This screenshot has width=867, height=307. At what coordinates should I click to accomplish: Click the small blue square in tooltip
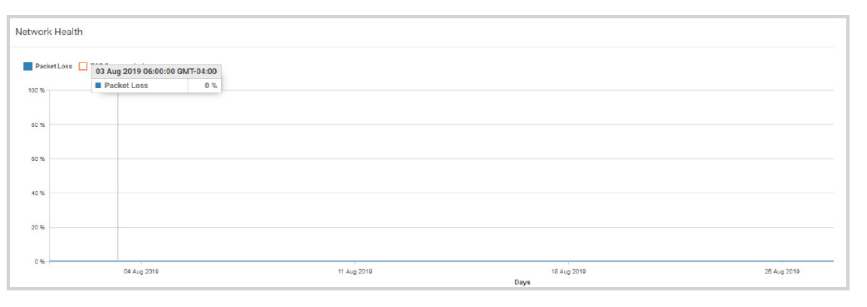click(99, 85)
